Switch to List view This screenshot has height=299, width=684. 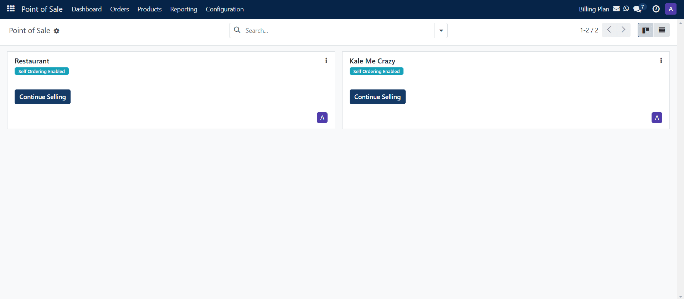coord(662,30)
